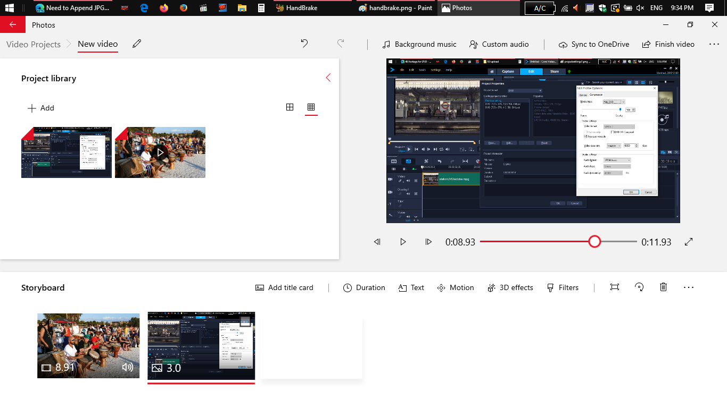Viewport: 727px width, 408px height.
Task: Undo the last edit
Action: pos(304,44)
